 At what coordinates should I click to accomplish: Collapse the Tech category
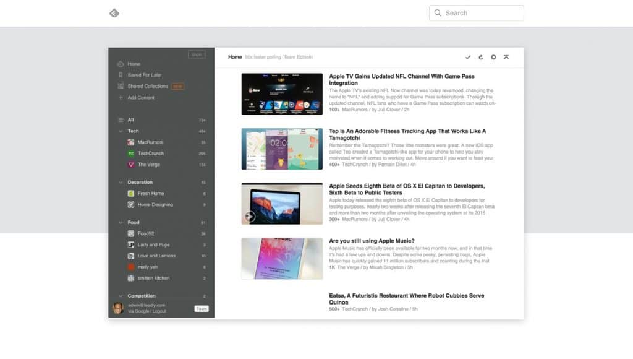coord(121,131)
